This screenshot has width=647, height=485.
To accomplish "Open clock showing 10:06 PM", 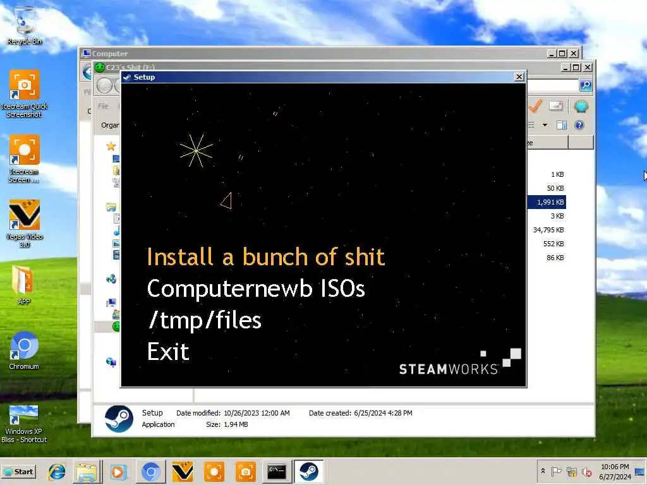I will coord(615,471).
